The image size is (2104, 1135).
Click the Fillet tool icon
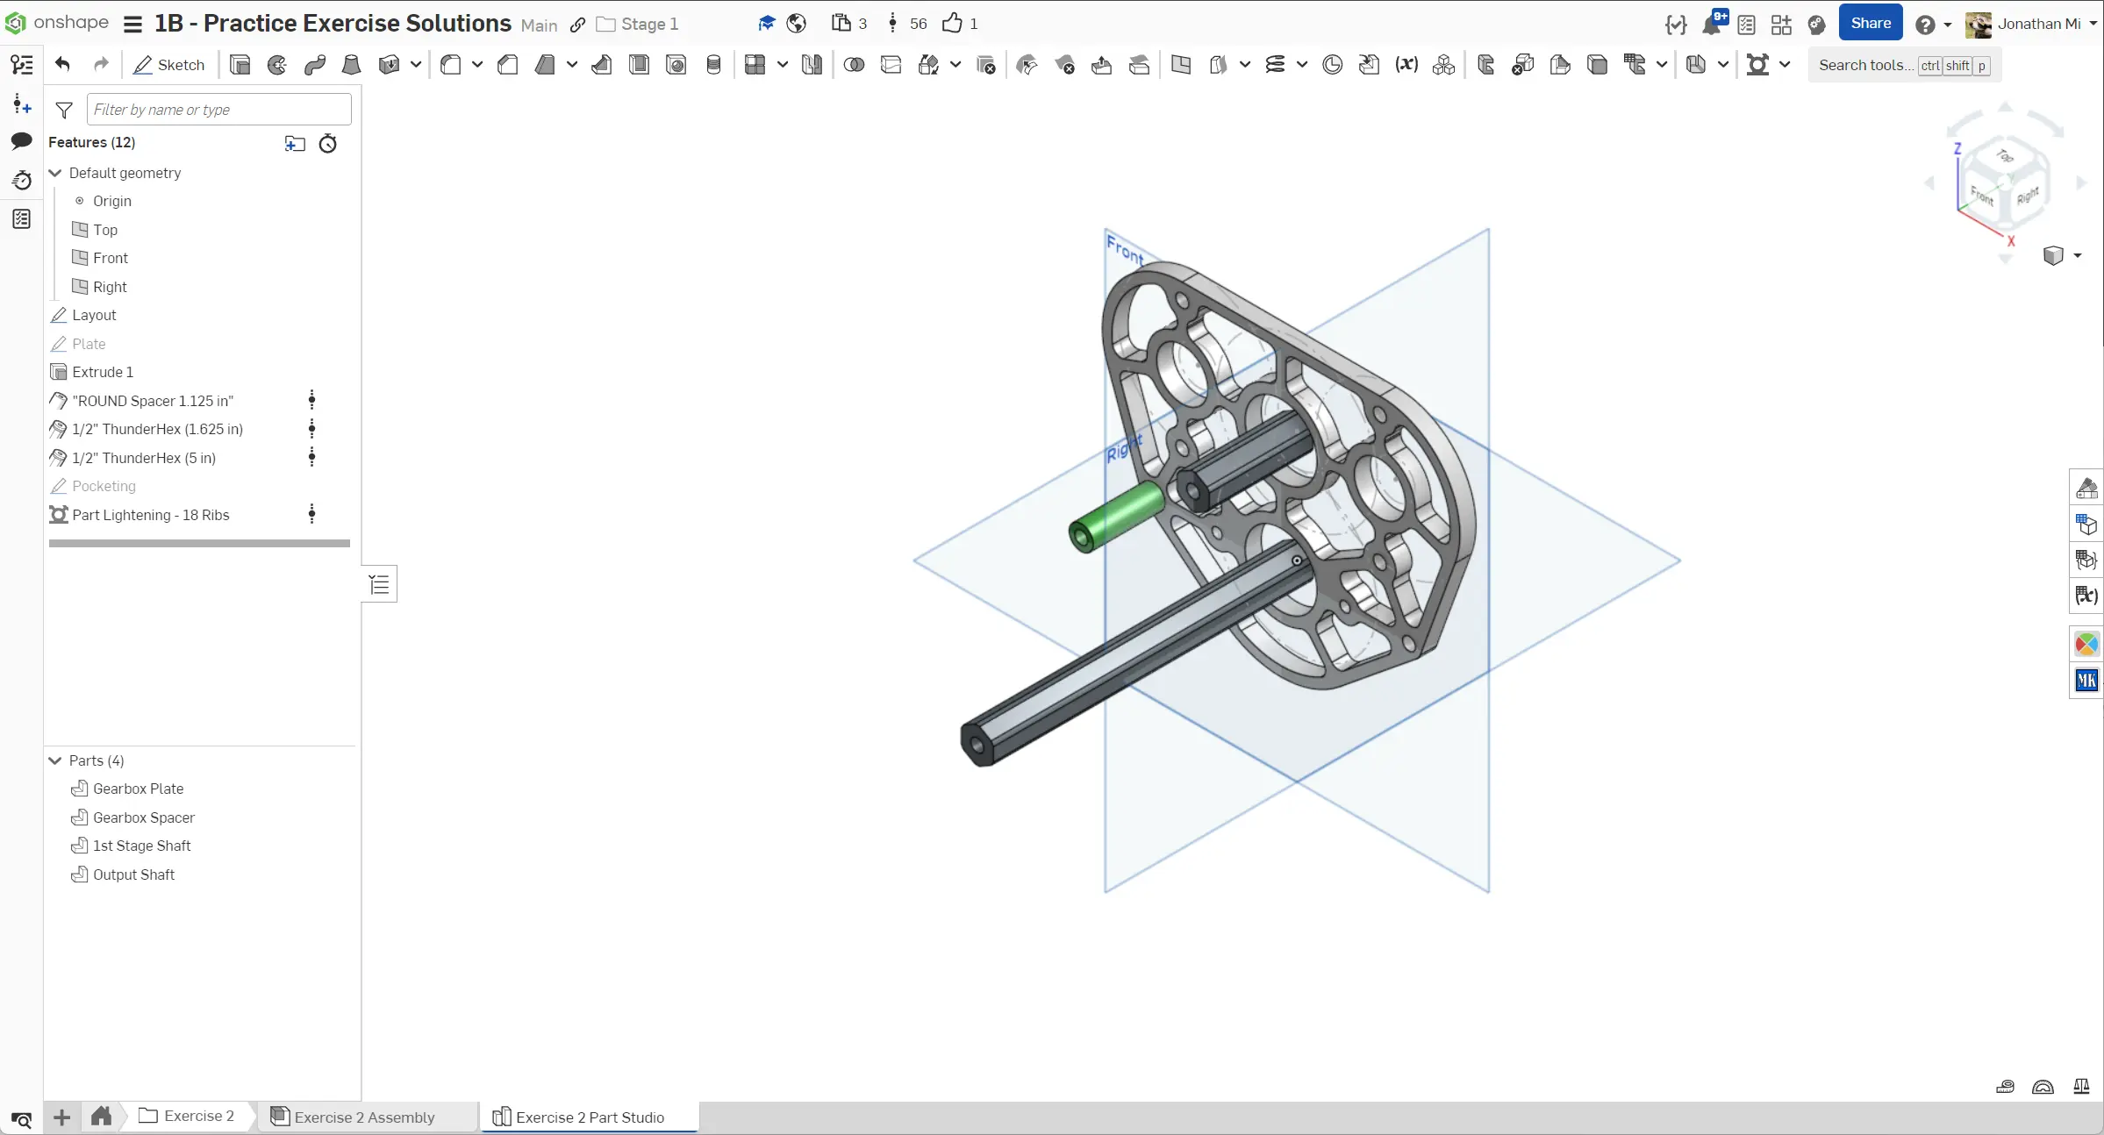(x=451, y=65)
